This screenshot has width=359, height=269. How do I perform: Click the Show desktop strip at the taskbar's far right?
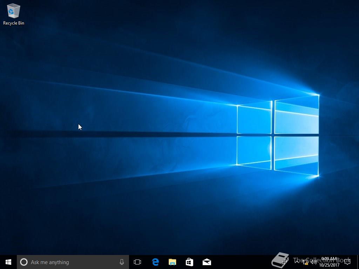pyautogui.click(x=358, y=262)
